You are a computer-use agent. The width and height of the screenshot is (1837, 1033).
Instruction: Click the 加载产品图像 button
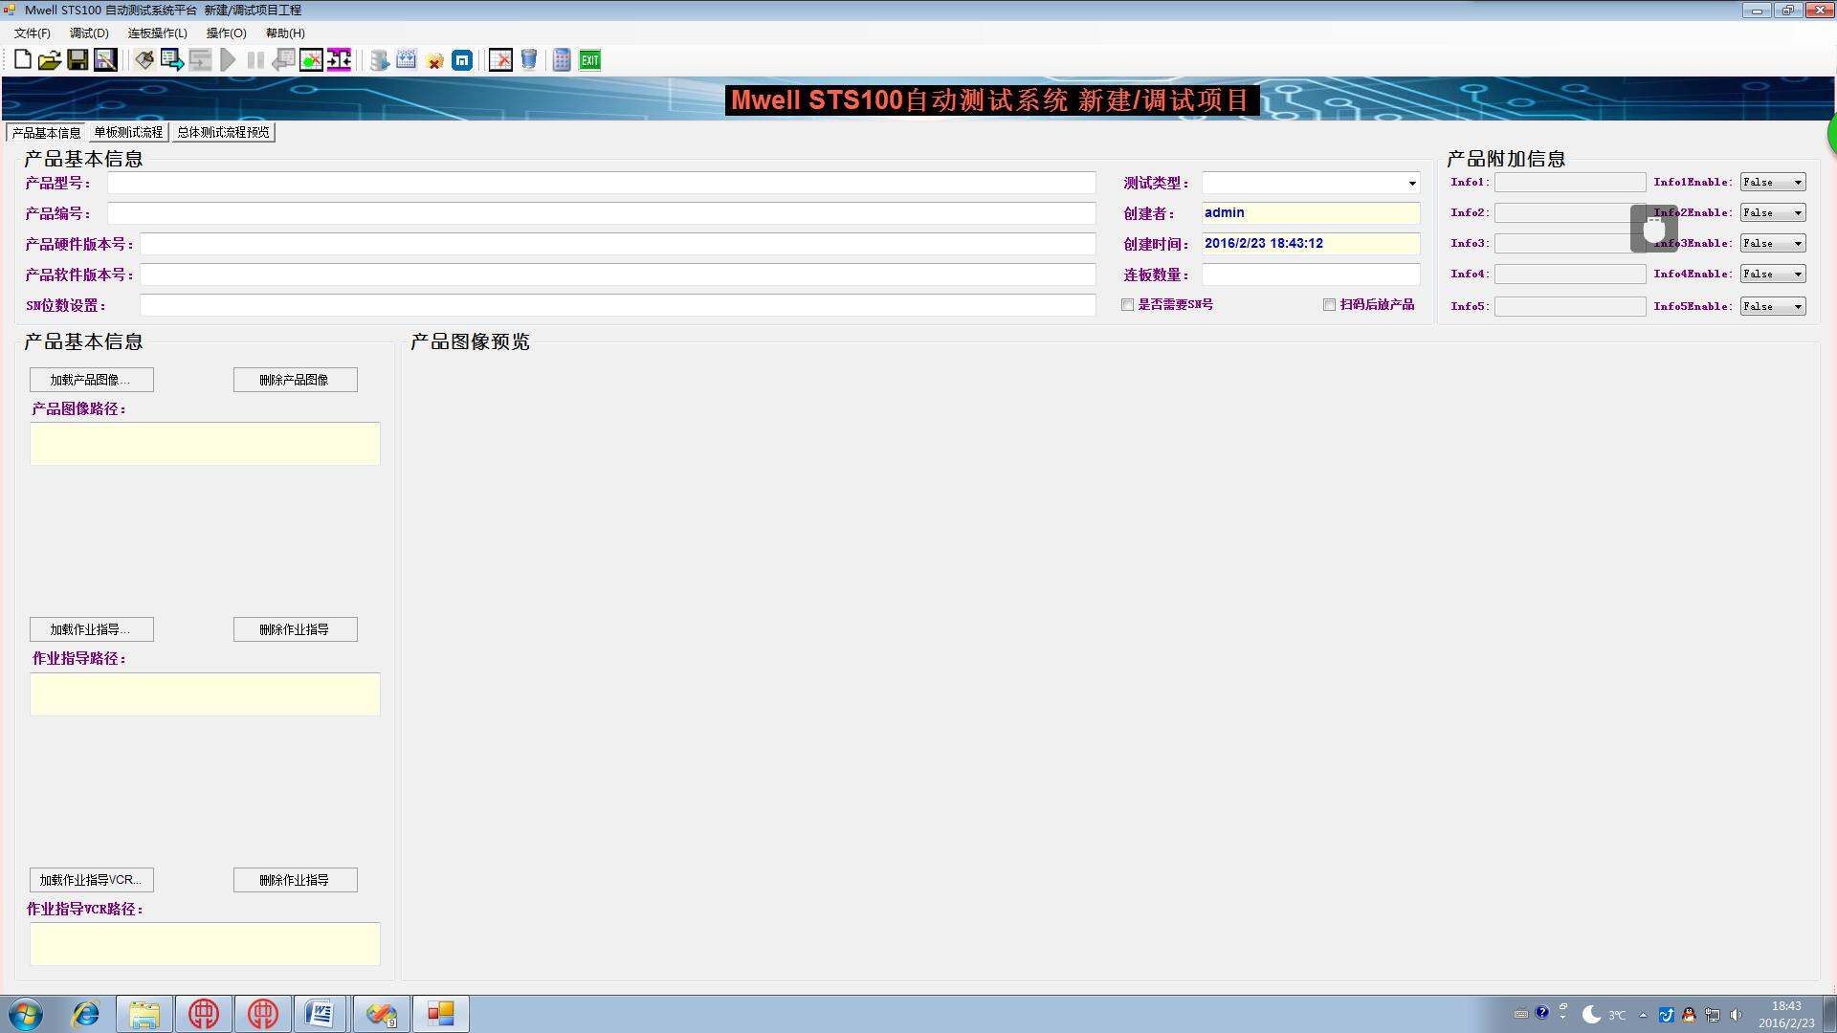coord(92,380)
